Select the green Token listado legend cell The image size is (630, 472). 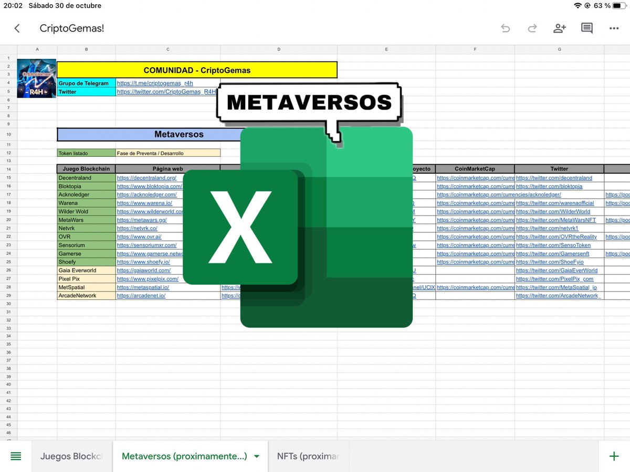(86, 153)
